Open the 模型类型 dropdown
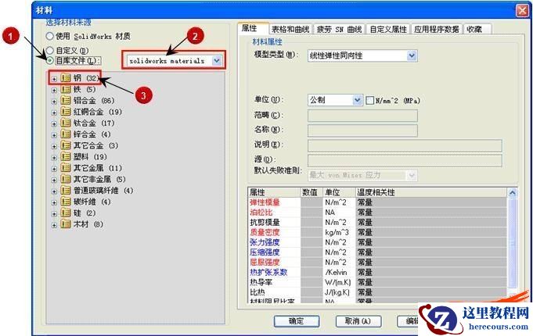 coord(412,55)
